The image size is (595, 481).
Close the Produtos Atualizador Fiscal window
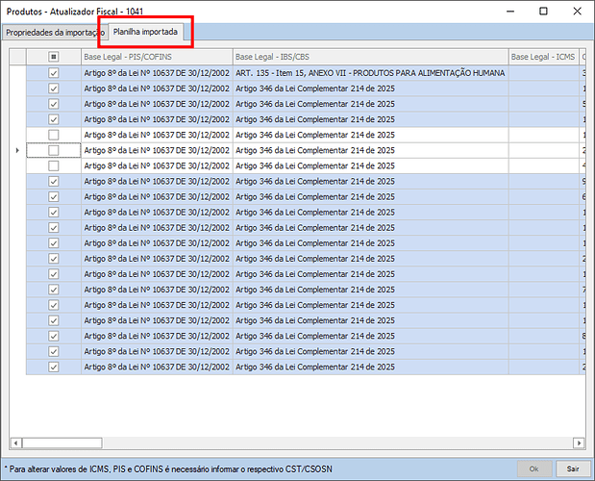[576, 11]
